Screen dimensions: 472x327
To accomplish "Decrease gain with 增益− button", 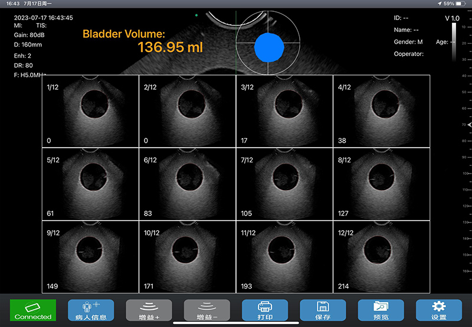I will point(206,310).
